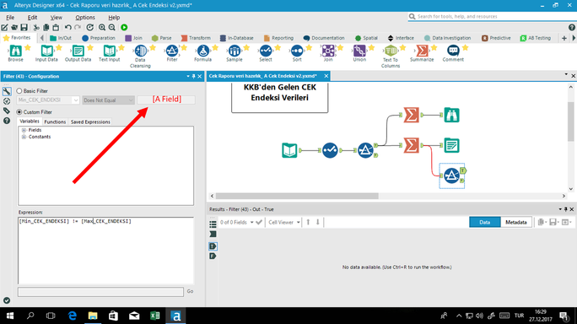The image size is (577, 324).
Task: Pick the Summarize tool from Favorites palette
Action: click(x=422, y=53)
